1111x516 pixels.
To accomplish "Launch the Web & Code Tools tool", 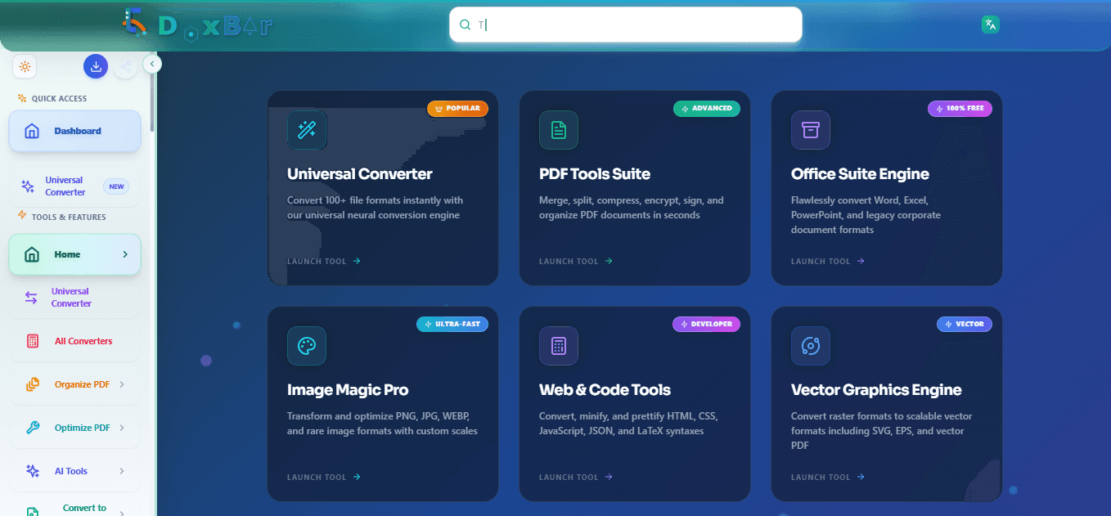I will pos(576,478).
